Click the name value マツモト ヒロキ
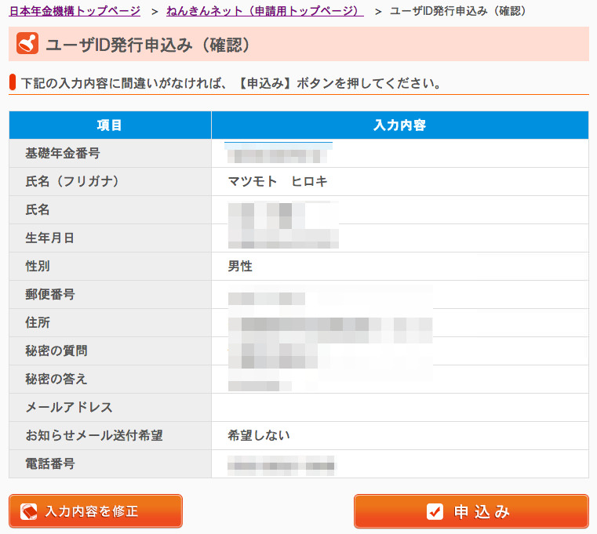Viewport: 597px width, 534px height. pyautogui.click(x=278, y=182)
